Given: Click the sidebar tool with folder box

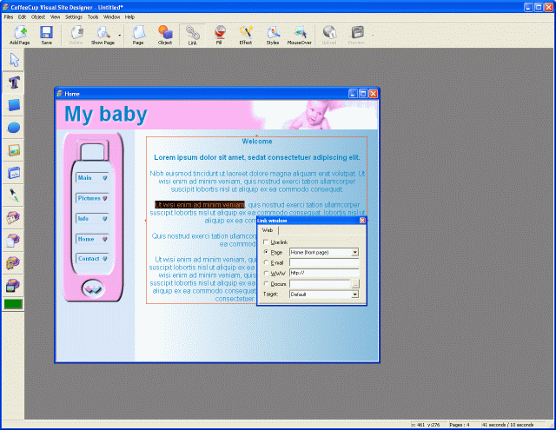Looking at the screenshot, I should (x=14, y=263).
